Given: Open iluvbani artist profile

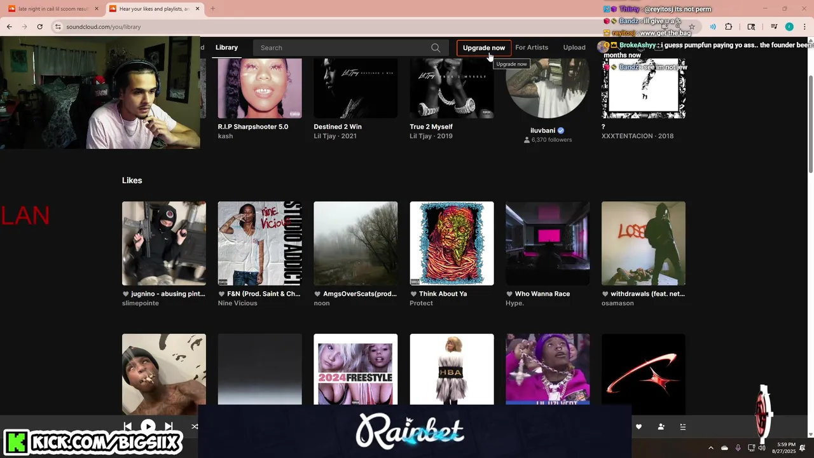Looking at the screenshot, I should click(x=542, y=130).
